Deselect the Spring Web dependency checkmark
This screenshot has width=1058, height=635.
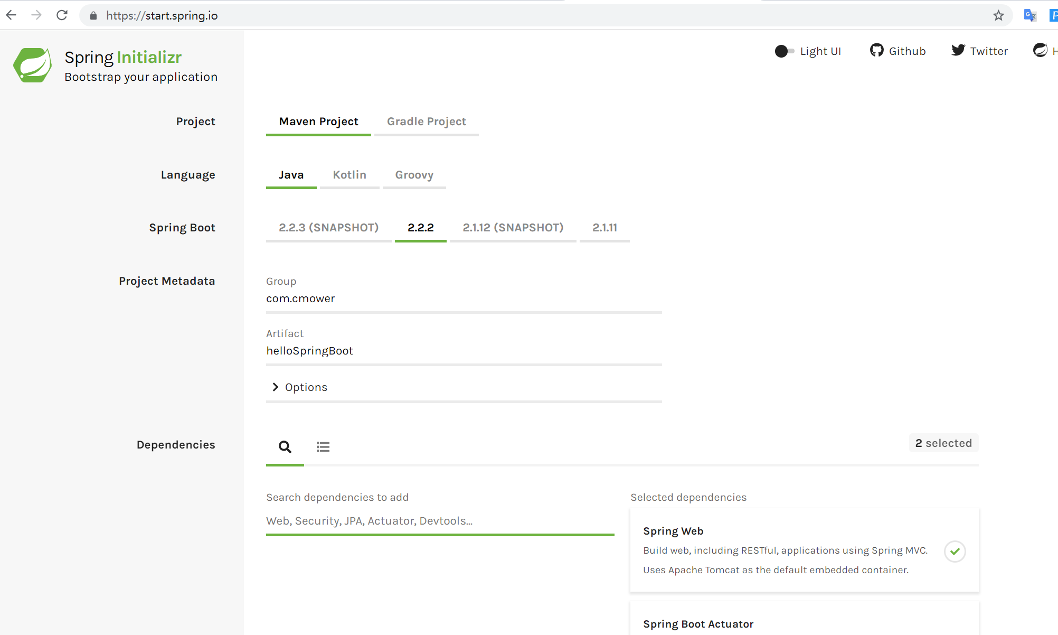[x=955, y=552]
